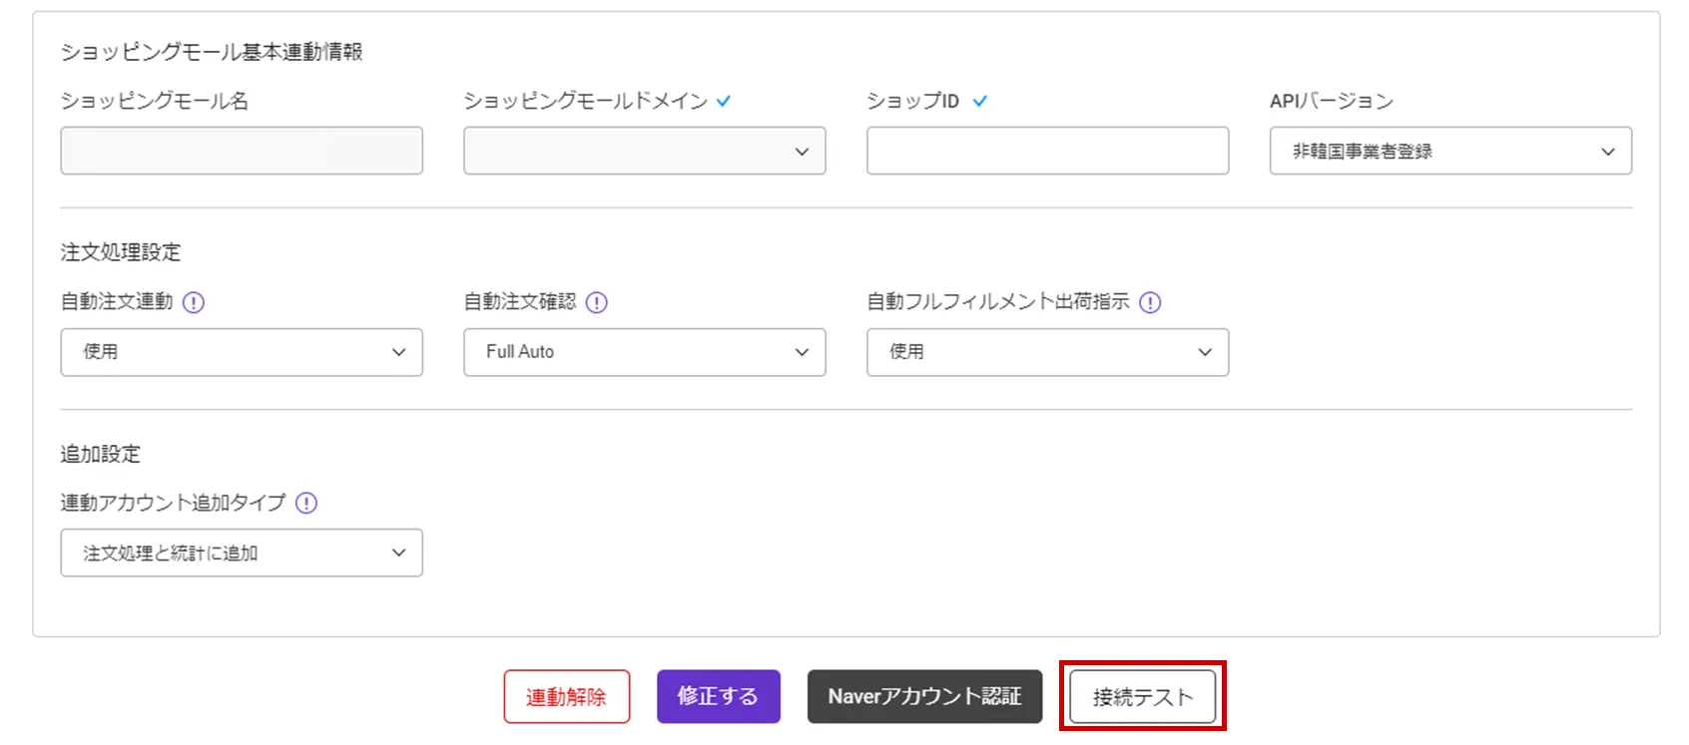
Task: Open 自動注文確認 dropdown set to Full Auto
Action: (644, 352)
